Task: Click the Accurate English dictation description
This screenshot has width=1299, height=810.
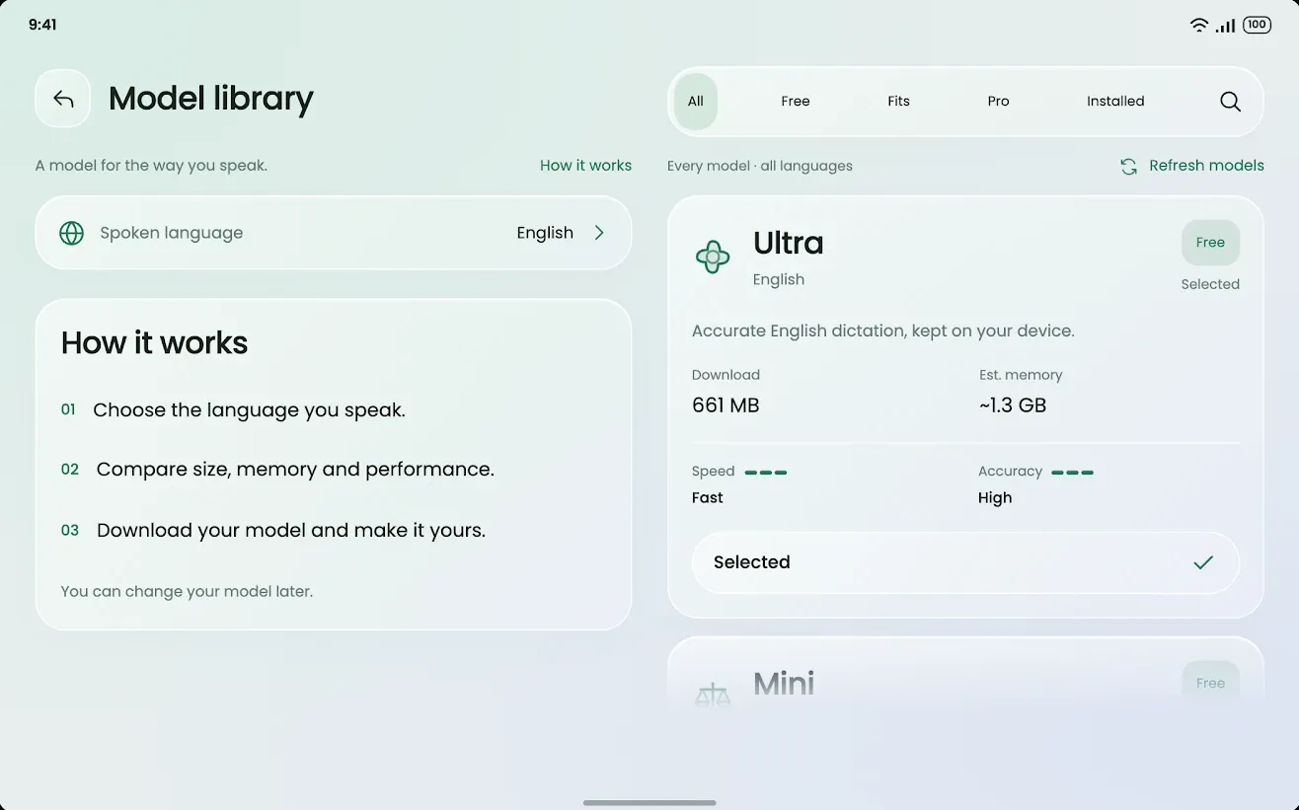Action: click(x=883, y=331)
